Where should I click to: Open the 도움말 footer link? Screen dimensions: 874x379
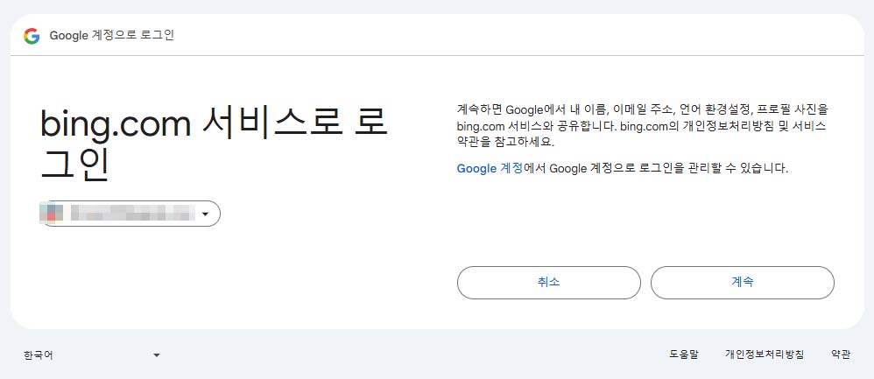[683, 354]
